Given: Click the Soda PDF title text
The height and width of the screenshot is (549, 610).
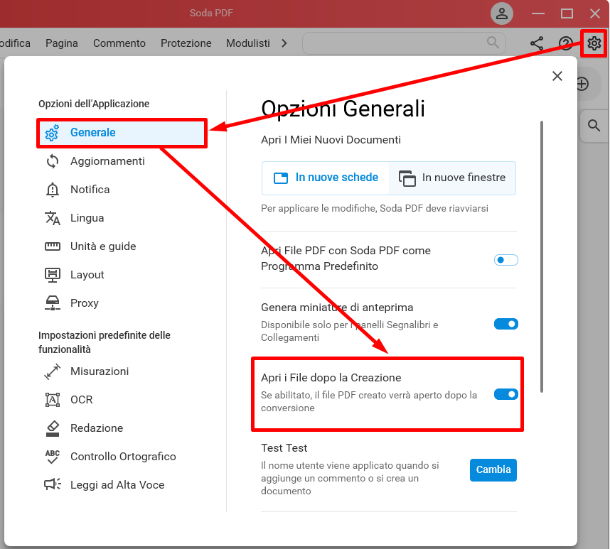Looking at the screenshot, I should click(211, 13).
